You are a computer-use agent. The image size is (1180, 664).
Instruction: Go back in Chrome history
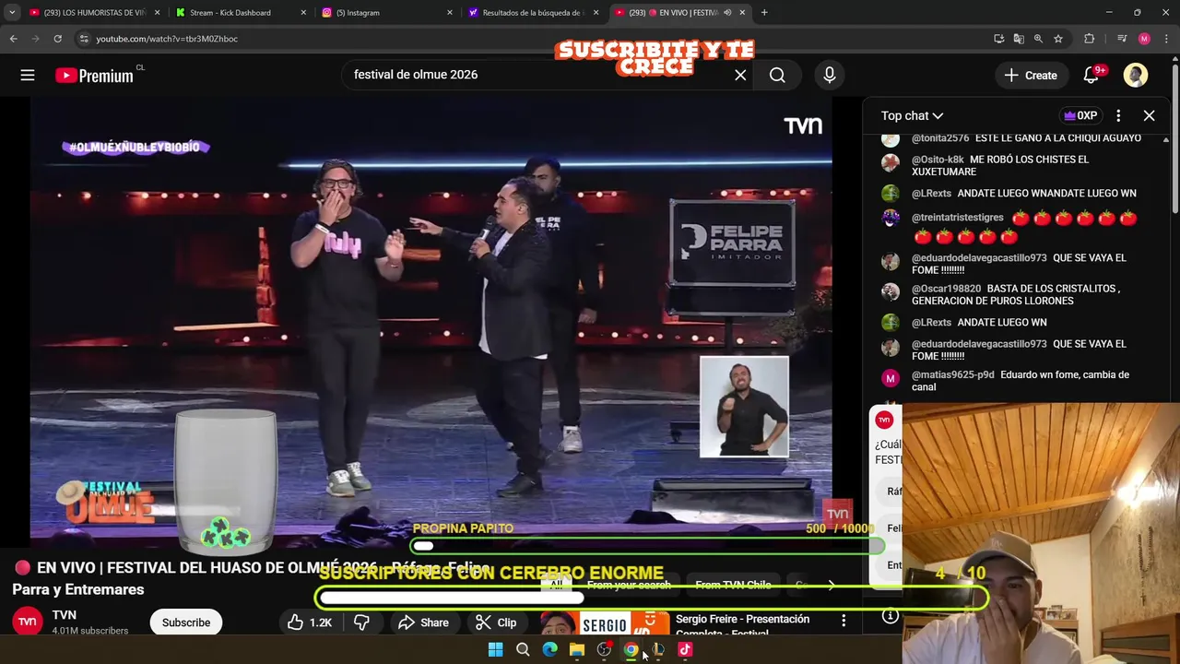click(x=13, y=39)
